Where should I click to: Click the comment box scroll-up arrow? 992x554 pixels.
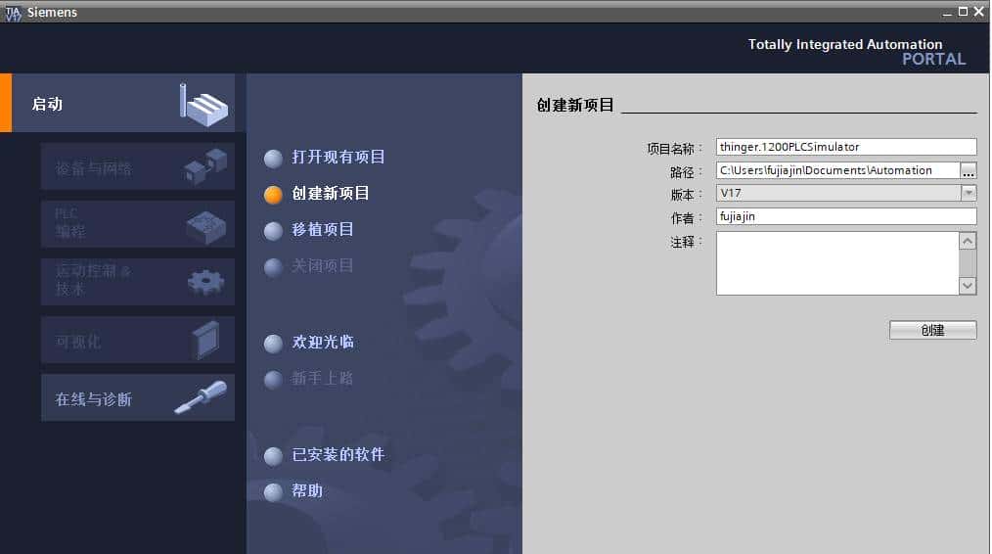click(968, 241)
